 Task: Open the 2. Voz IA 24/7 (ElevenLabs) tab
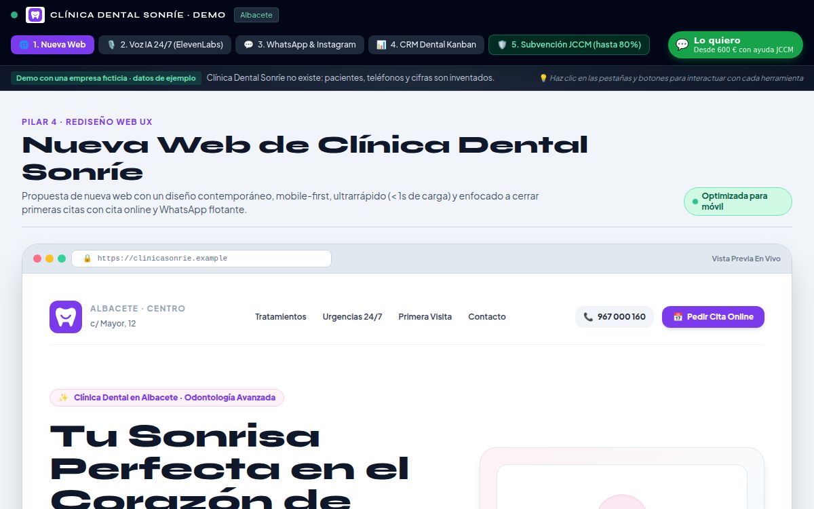click(165, 45)
